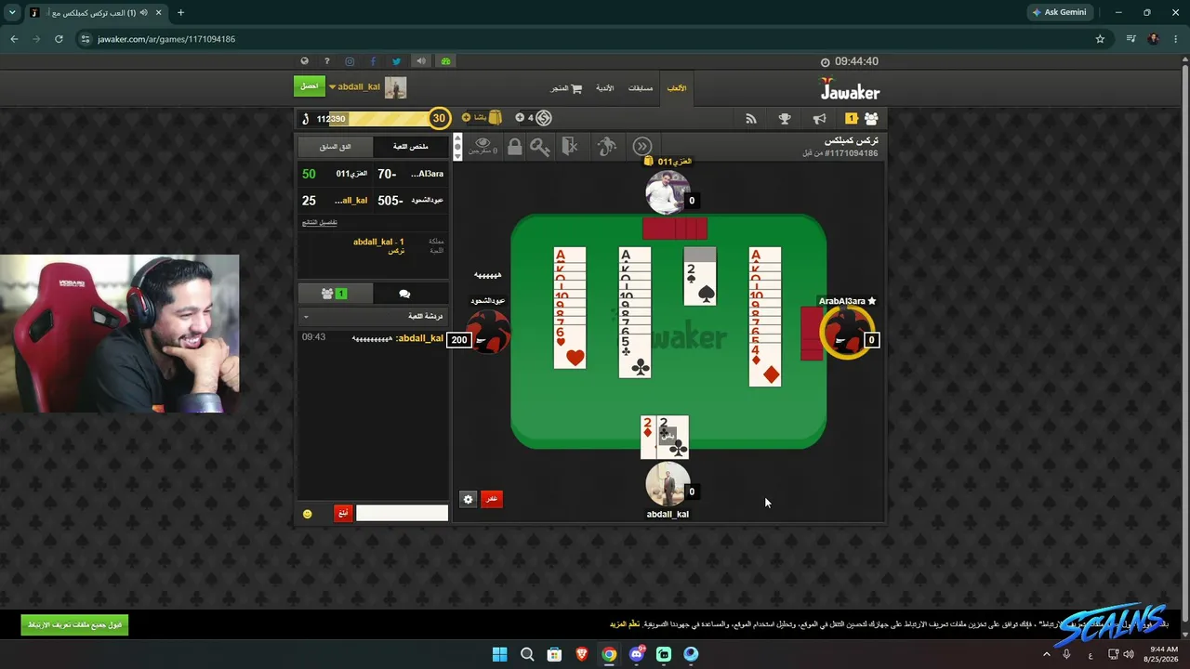Visit Jawaker's Twitter page icon
This screenshot has height=669, width=1190.
point(396,61)
